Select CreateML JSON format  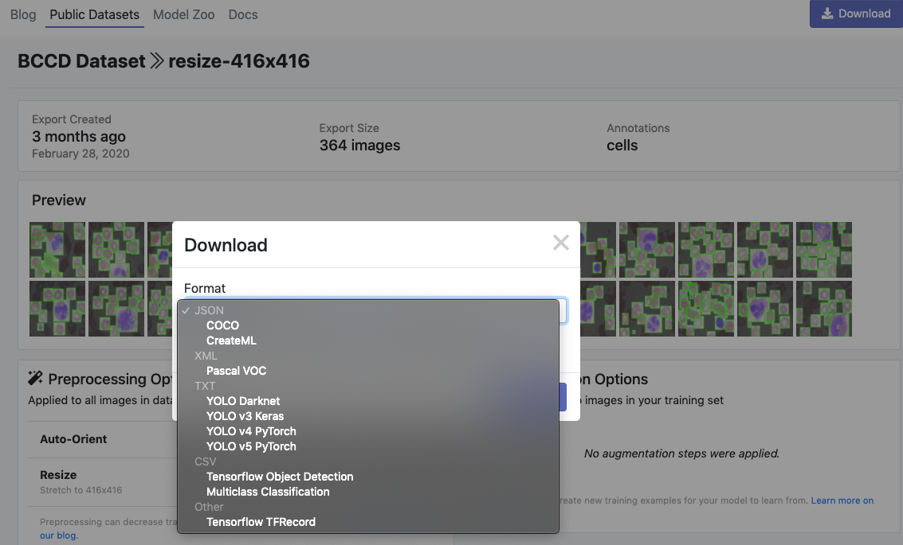coord(231,341)
